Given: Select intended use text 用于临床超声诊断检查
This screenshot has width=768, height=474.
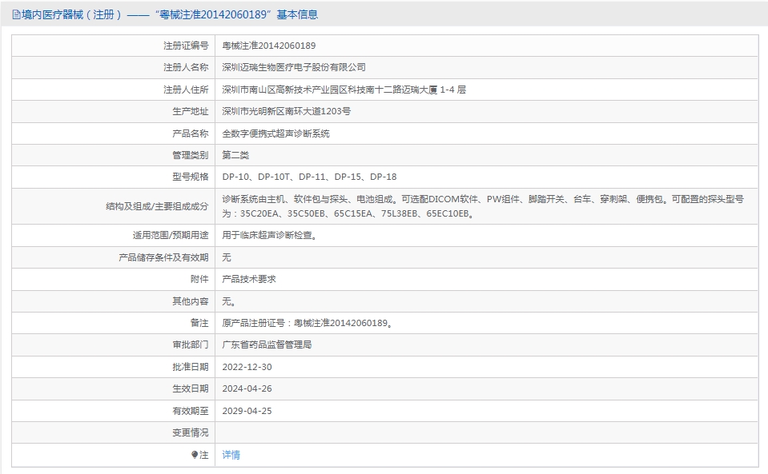Looking at the screenshot, I should 269,235.
